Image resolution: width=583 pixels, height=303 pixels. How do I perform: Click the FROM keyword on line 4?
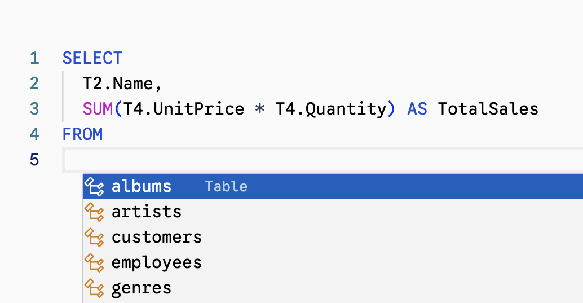(82, 134)
